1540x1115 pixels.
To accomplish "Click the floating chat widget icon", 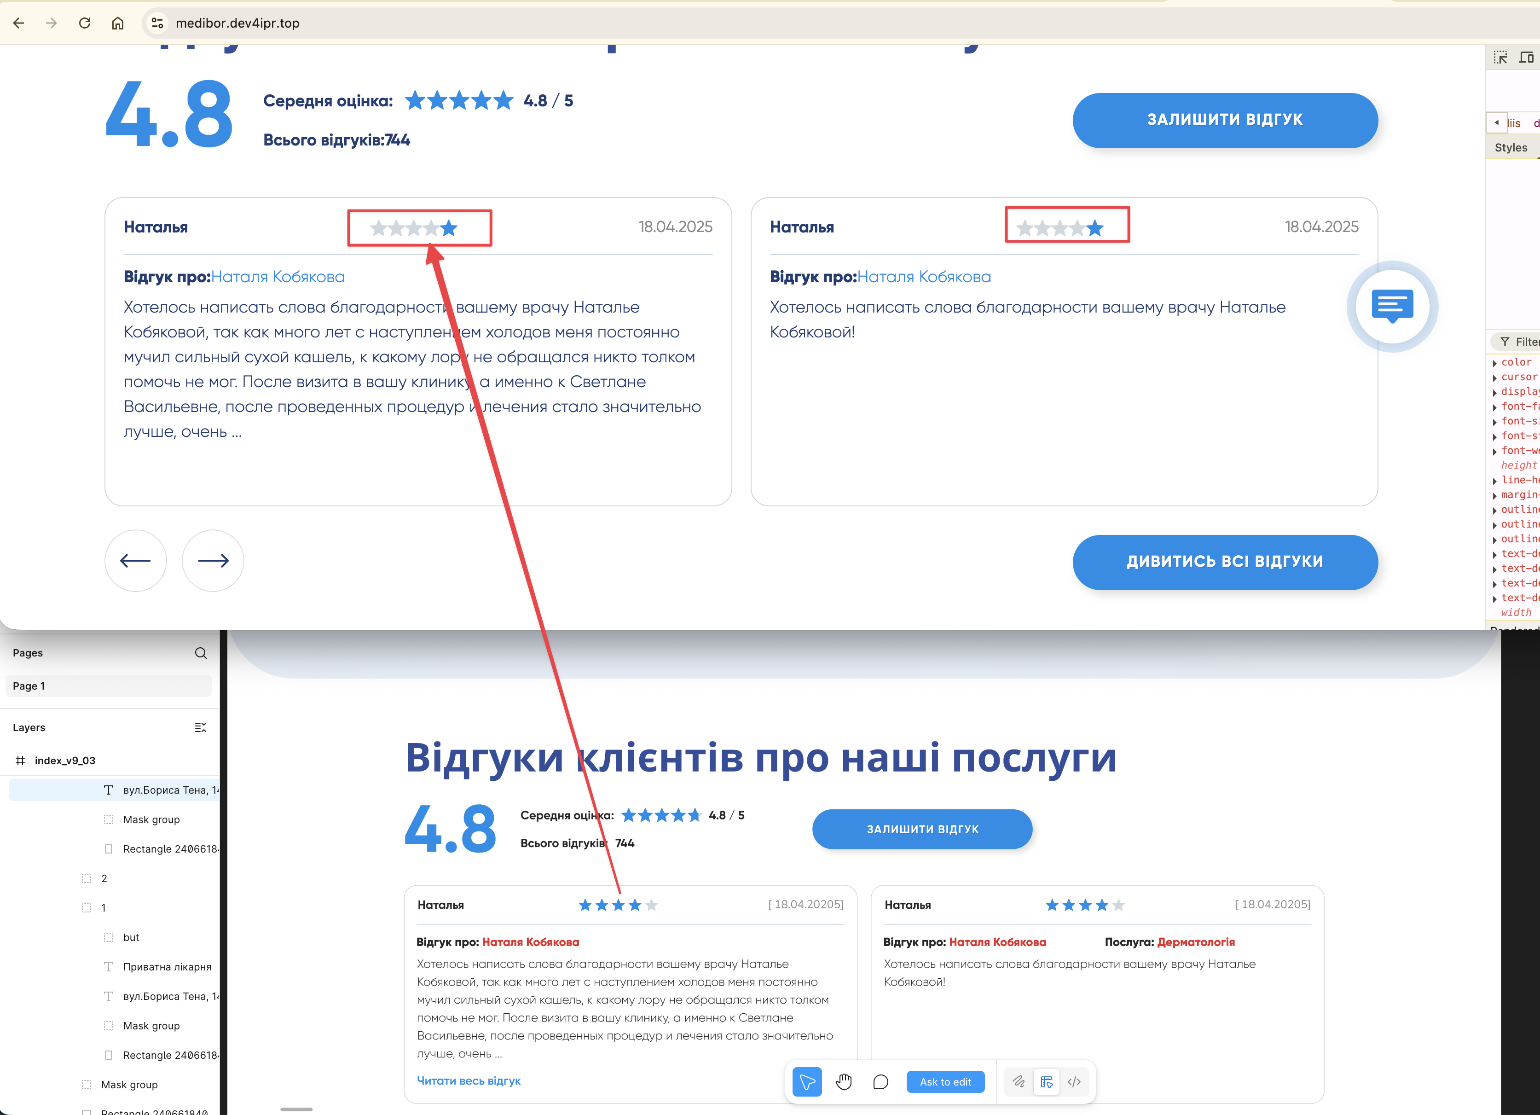I will 1392,306.
